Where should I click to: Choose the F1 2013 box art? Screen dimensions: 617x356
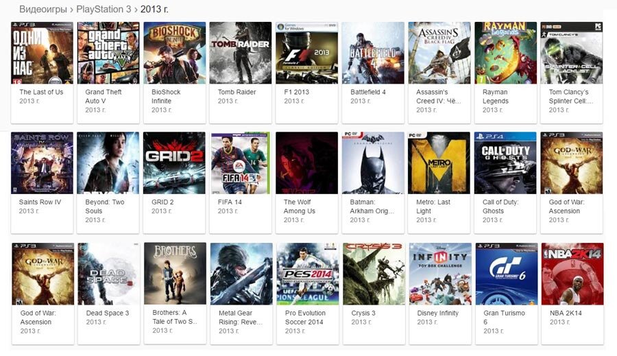pyautogui.click(x=307, y=53)
